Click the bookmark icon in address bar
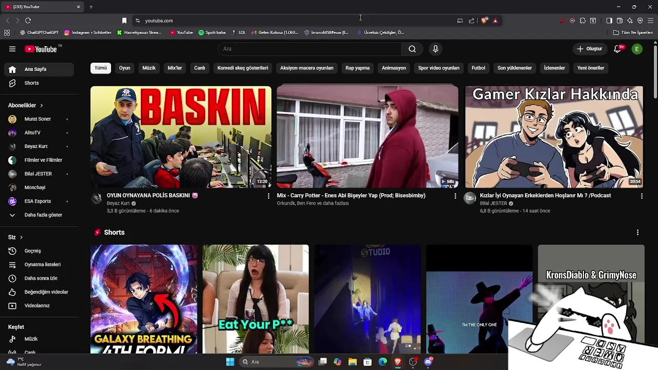 click(x=124, y=21)
